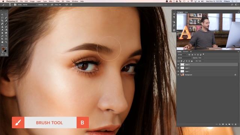The image size is (240, 135).
Task: Expand the brush Opacity slider arrow
Action: (x=49, y=5)
